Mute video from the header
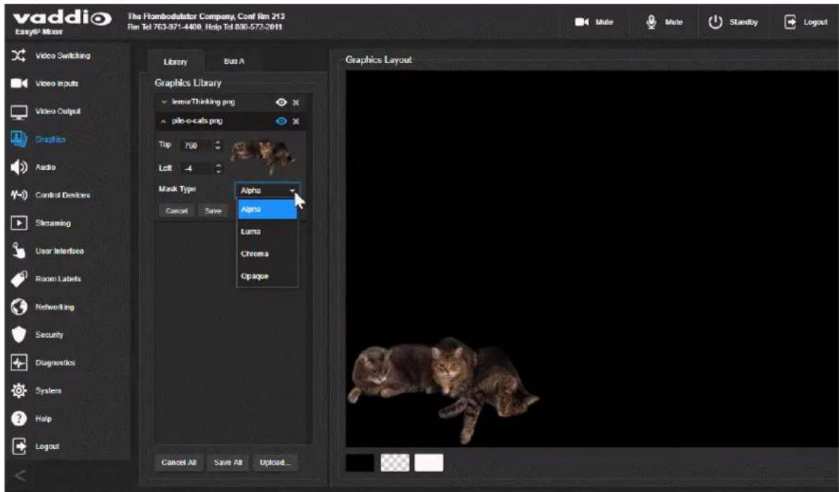839x492 pixels. 594,22
